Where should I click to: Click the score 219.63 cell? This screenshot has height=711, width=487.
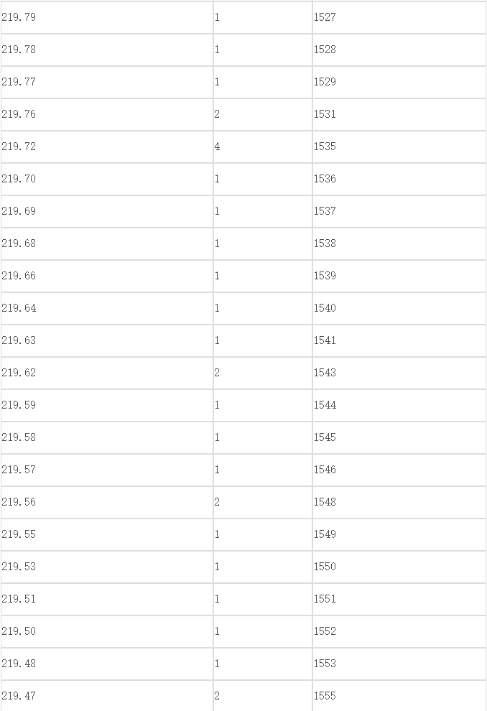pos(107,340)
